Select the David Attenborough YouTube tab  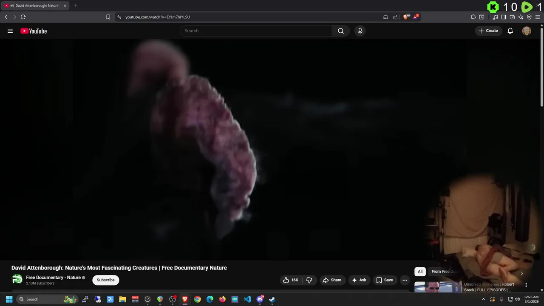coord(35,6)
